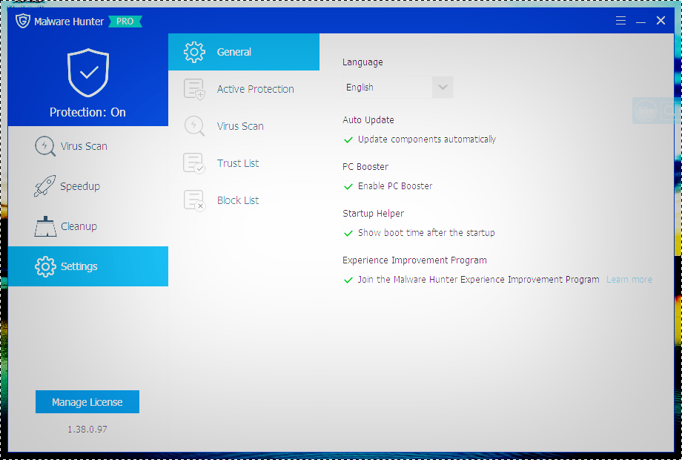Click the English language combo box
The height and width of the screenshot is (460, 682).
(387, 88)
